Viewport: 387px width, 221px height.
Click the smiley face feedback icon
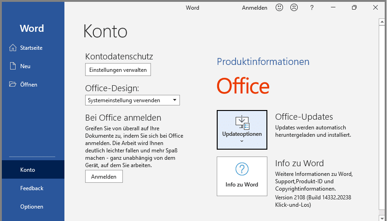pyautogui.click(x=279, y=7)
